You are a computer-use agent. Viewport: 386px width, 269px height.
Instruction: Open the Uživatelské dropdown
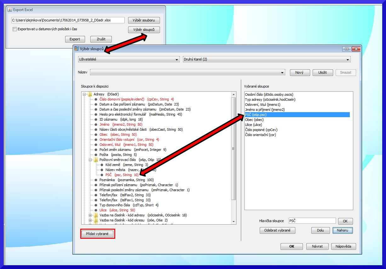[129, 59]
